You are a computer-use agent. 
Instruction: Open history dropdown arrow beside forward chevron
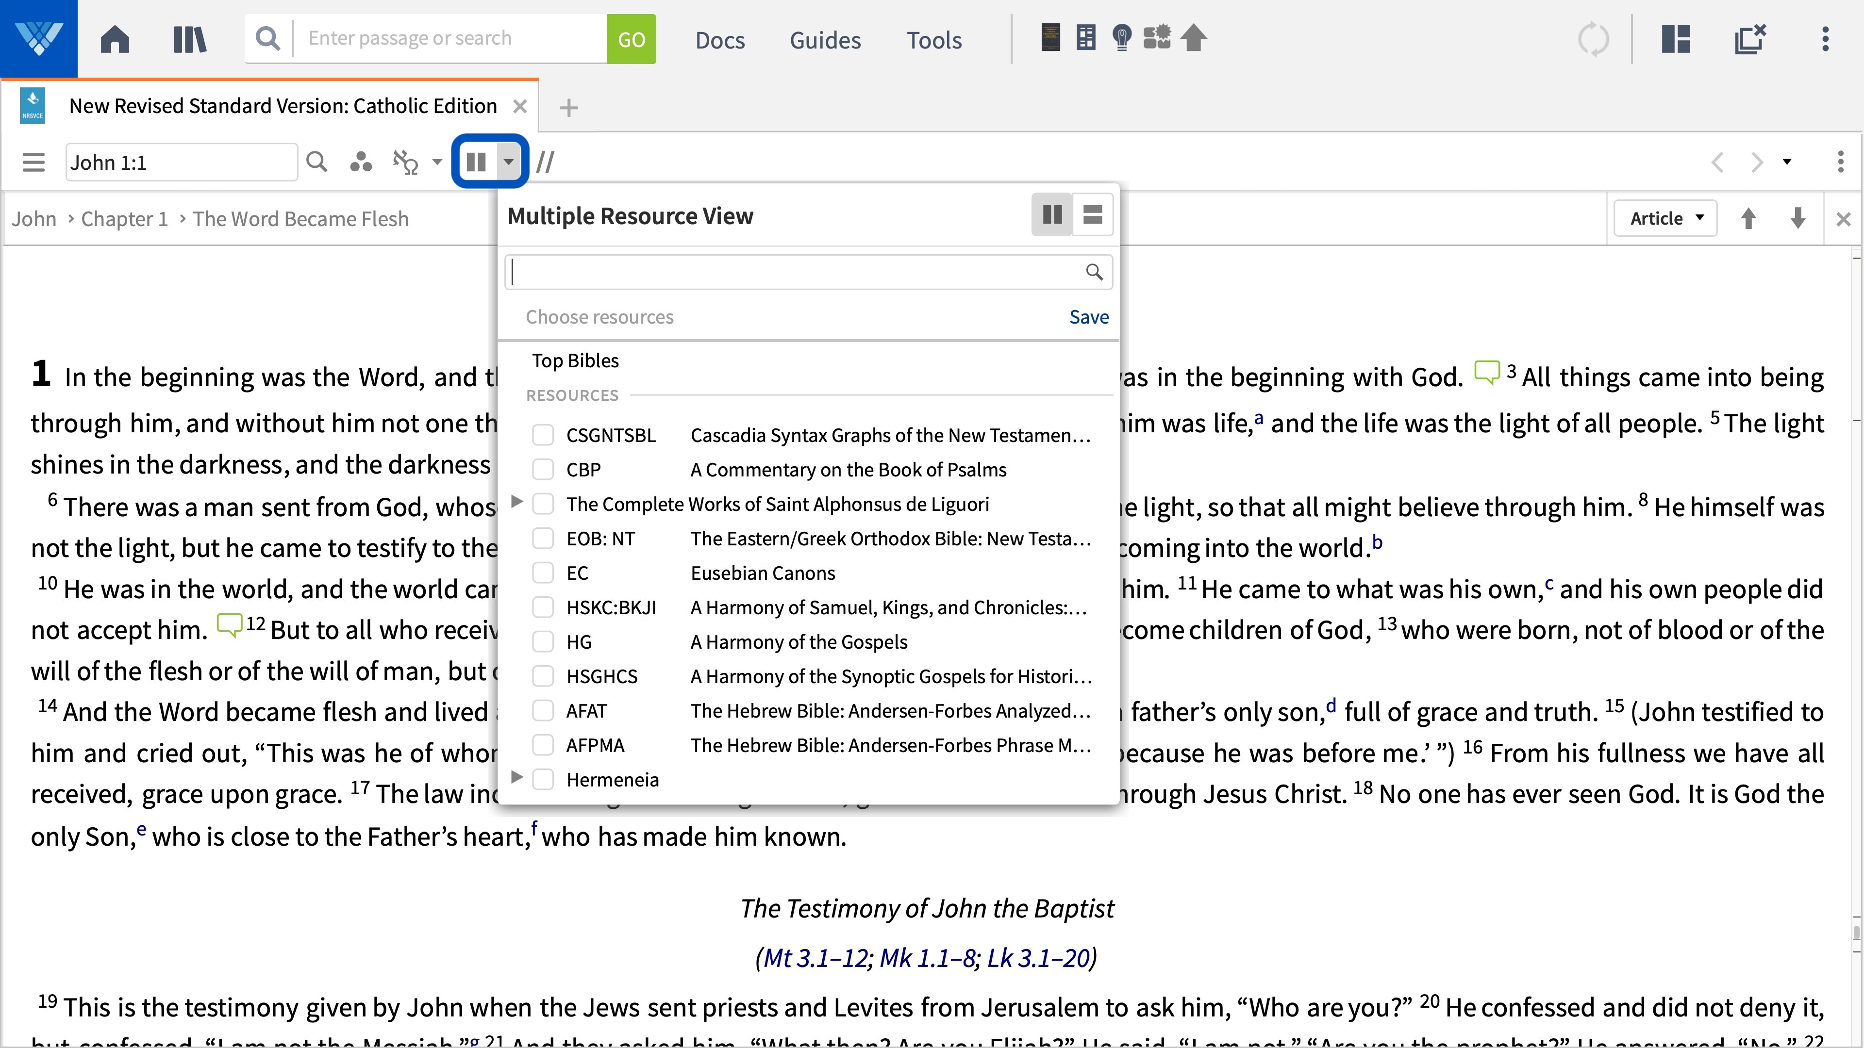tap(1786, 162)
